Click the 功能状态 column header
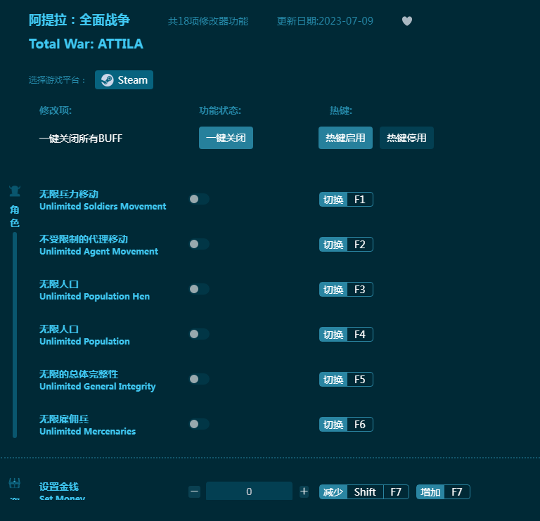 [220, 110]
